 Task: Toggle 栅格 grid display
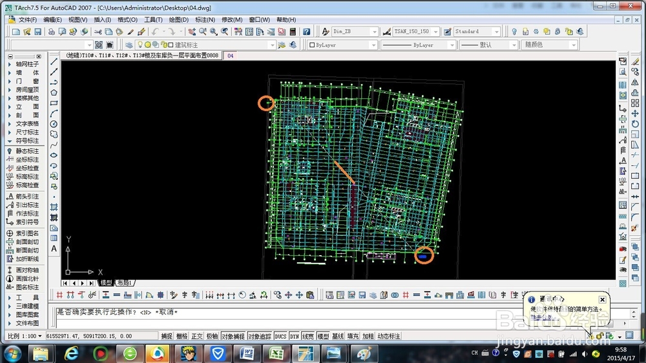point(182,337)
